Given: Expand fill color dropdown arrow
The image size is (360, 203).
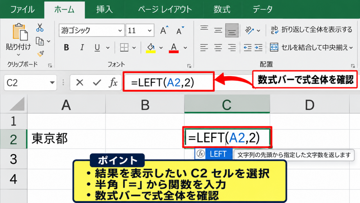Looking at the screenshot, I should point(161,48).
